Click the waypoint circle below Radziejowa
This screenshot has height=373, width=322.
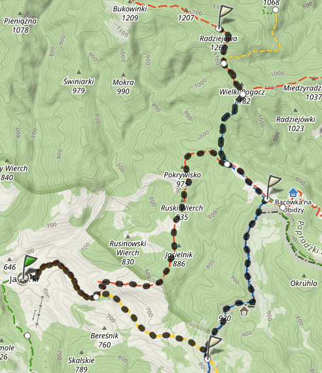pos(224,63)
